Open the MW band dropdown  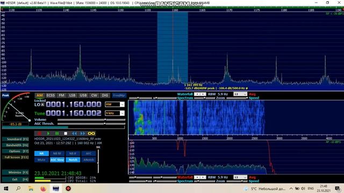point(115,105)
